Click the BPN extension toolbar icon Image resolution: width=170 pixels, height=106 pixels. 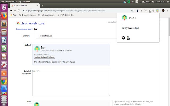157,11
